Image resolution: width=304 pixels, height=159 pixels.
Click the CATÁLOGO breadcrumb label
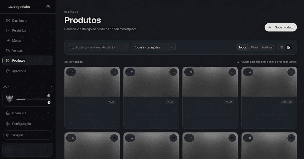[71, 12]
